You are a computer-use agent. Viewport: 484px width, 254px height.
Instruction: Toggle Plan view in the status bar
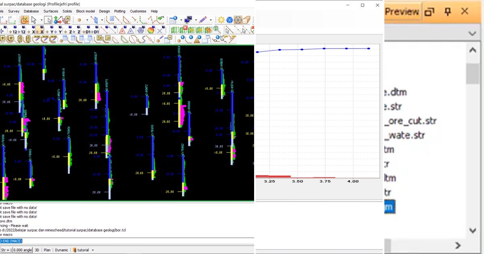[x=47, y=250]
